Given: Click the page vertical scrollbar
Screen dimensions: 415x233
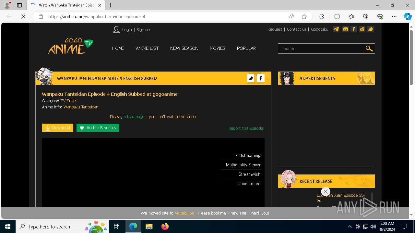Looking at the screenshot, I should [x=411, y=58].
